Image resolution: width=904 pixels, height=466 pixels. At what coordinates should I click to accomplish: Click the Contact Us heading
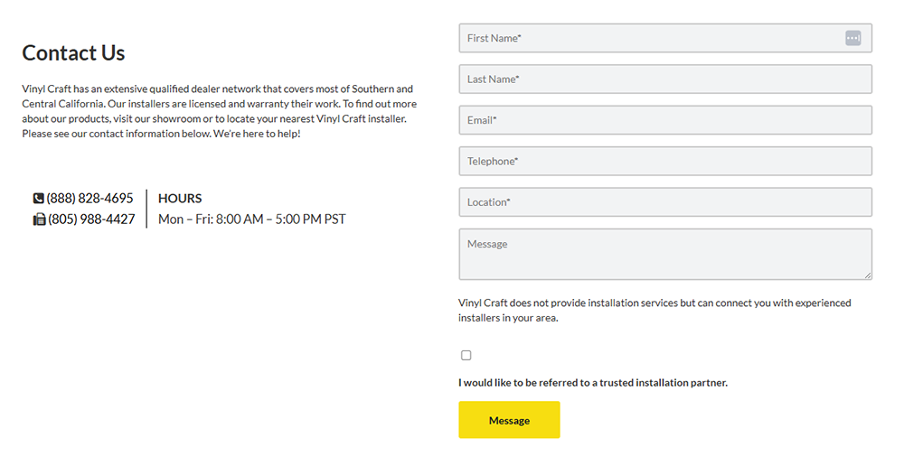tap(73, 53)
